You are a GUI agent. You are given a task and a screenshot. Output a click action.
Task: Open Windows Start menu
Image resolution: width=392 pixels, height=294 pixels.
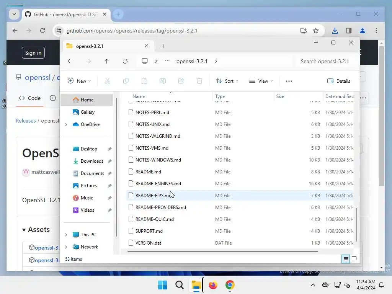click(162, 285)
